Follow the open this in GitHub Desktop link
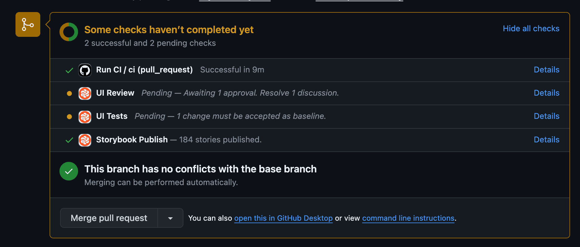Viewport: 580px width, 247px height. (283, 218)
